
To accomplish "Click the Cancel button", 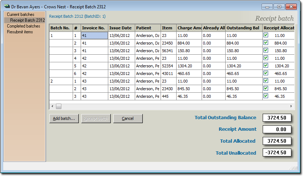I will pyautogui.click(x=128, y=118).
